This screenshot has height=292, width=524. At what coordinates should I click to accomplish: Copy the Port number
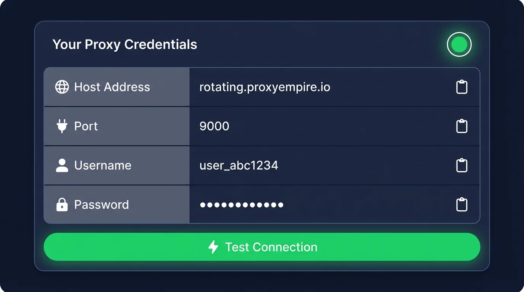coord(462,126)
